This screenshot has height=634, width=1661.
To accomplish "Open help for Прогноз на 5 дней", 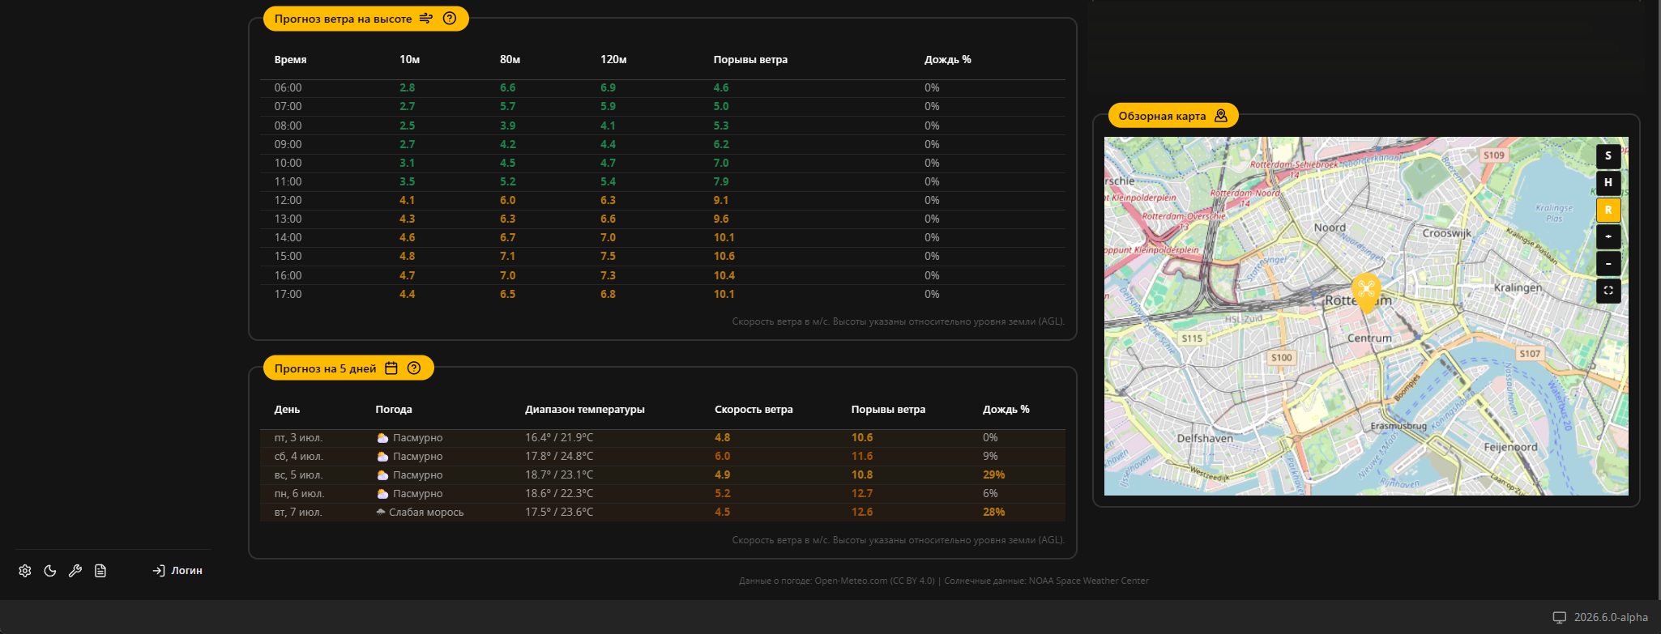I will [x=414, y=368].
